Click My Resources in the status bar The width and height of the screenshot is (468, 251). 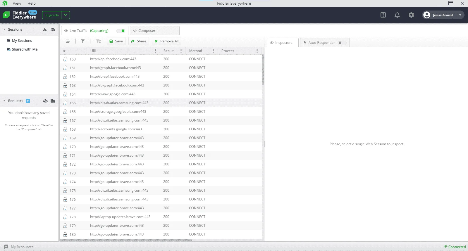click(x=19, y=247)
